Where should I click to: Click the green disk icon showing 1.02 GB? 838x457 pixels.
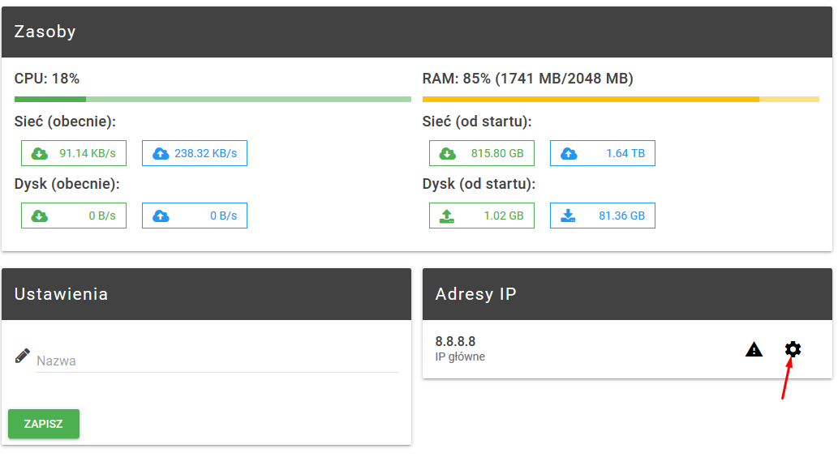(x=447, y=216)
